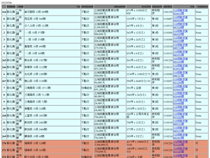Select the area cell '1136坪 x 1540分之75'
Screen dimensions: 210x158
point(139,74)
